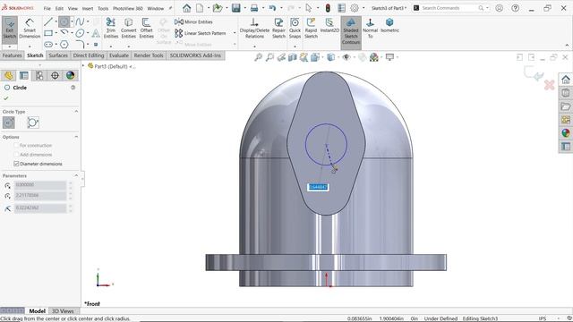Collapse the CommandManager ribbon chevron
Screen dimensions: 573x322
pyautogui.click(x=567, y=46)
